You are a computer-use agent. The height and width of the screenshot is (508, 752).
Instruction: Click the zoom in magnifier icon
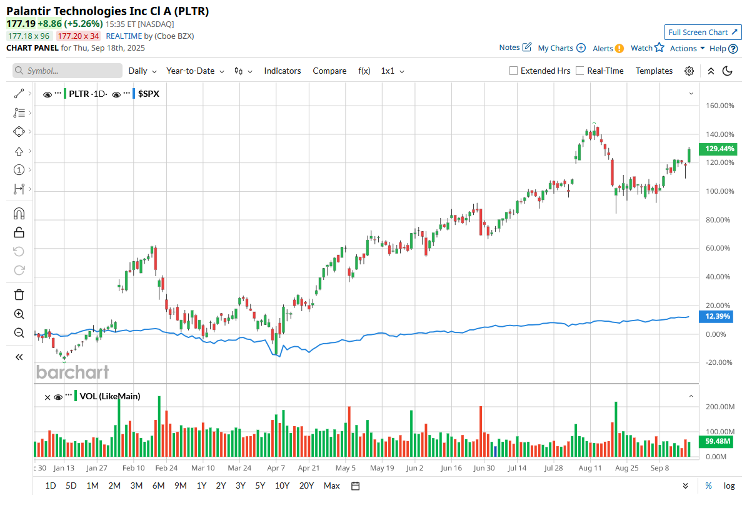pos(19,314)
